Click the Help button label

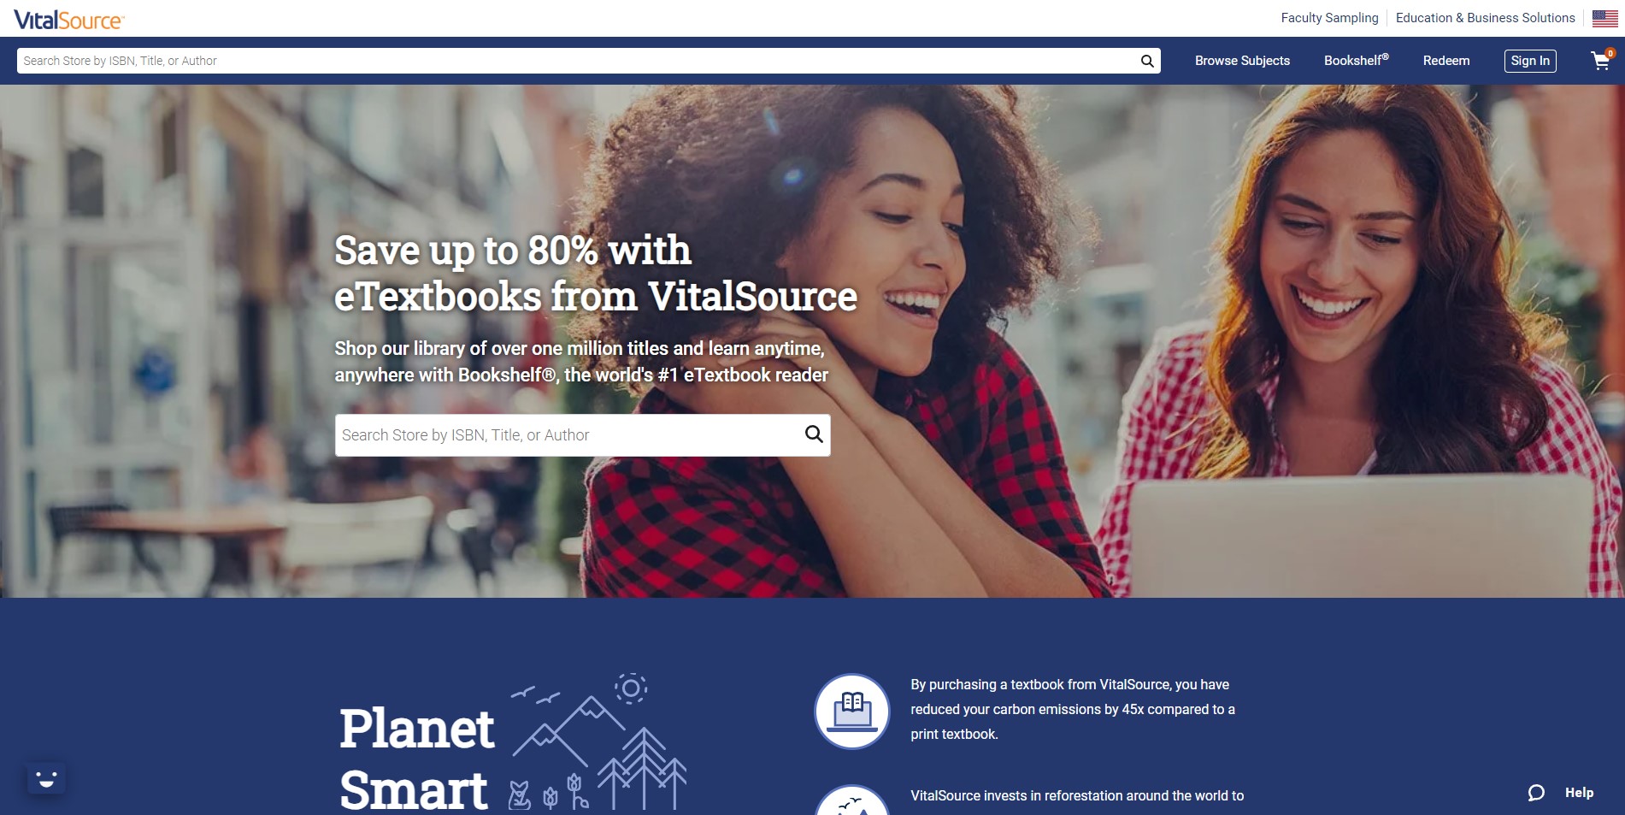1579,793
